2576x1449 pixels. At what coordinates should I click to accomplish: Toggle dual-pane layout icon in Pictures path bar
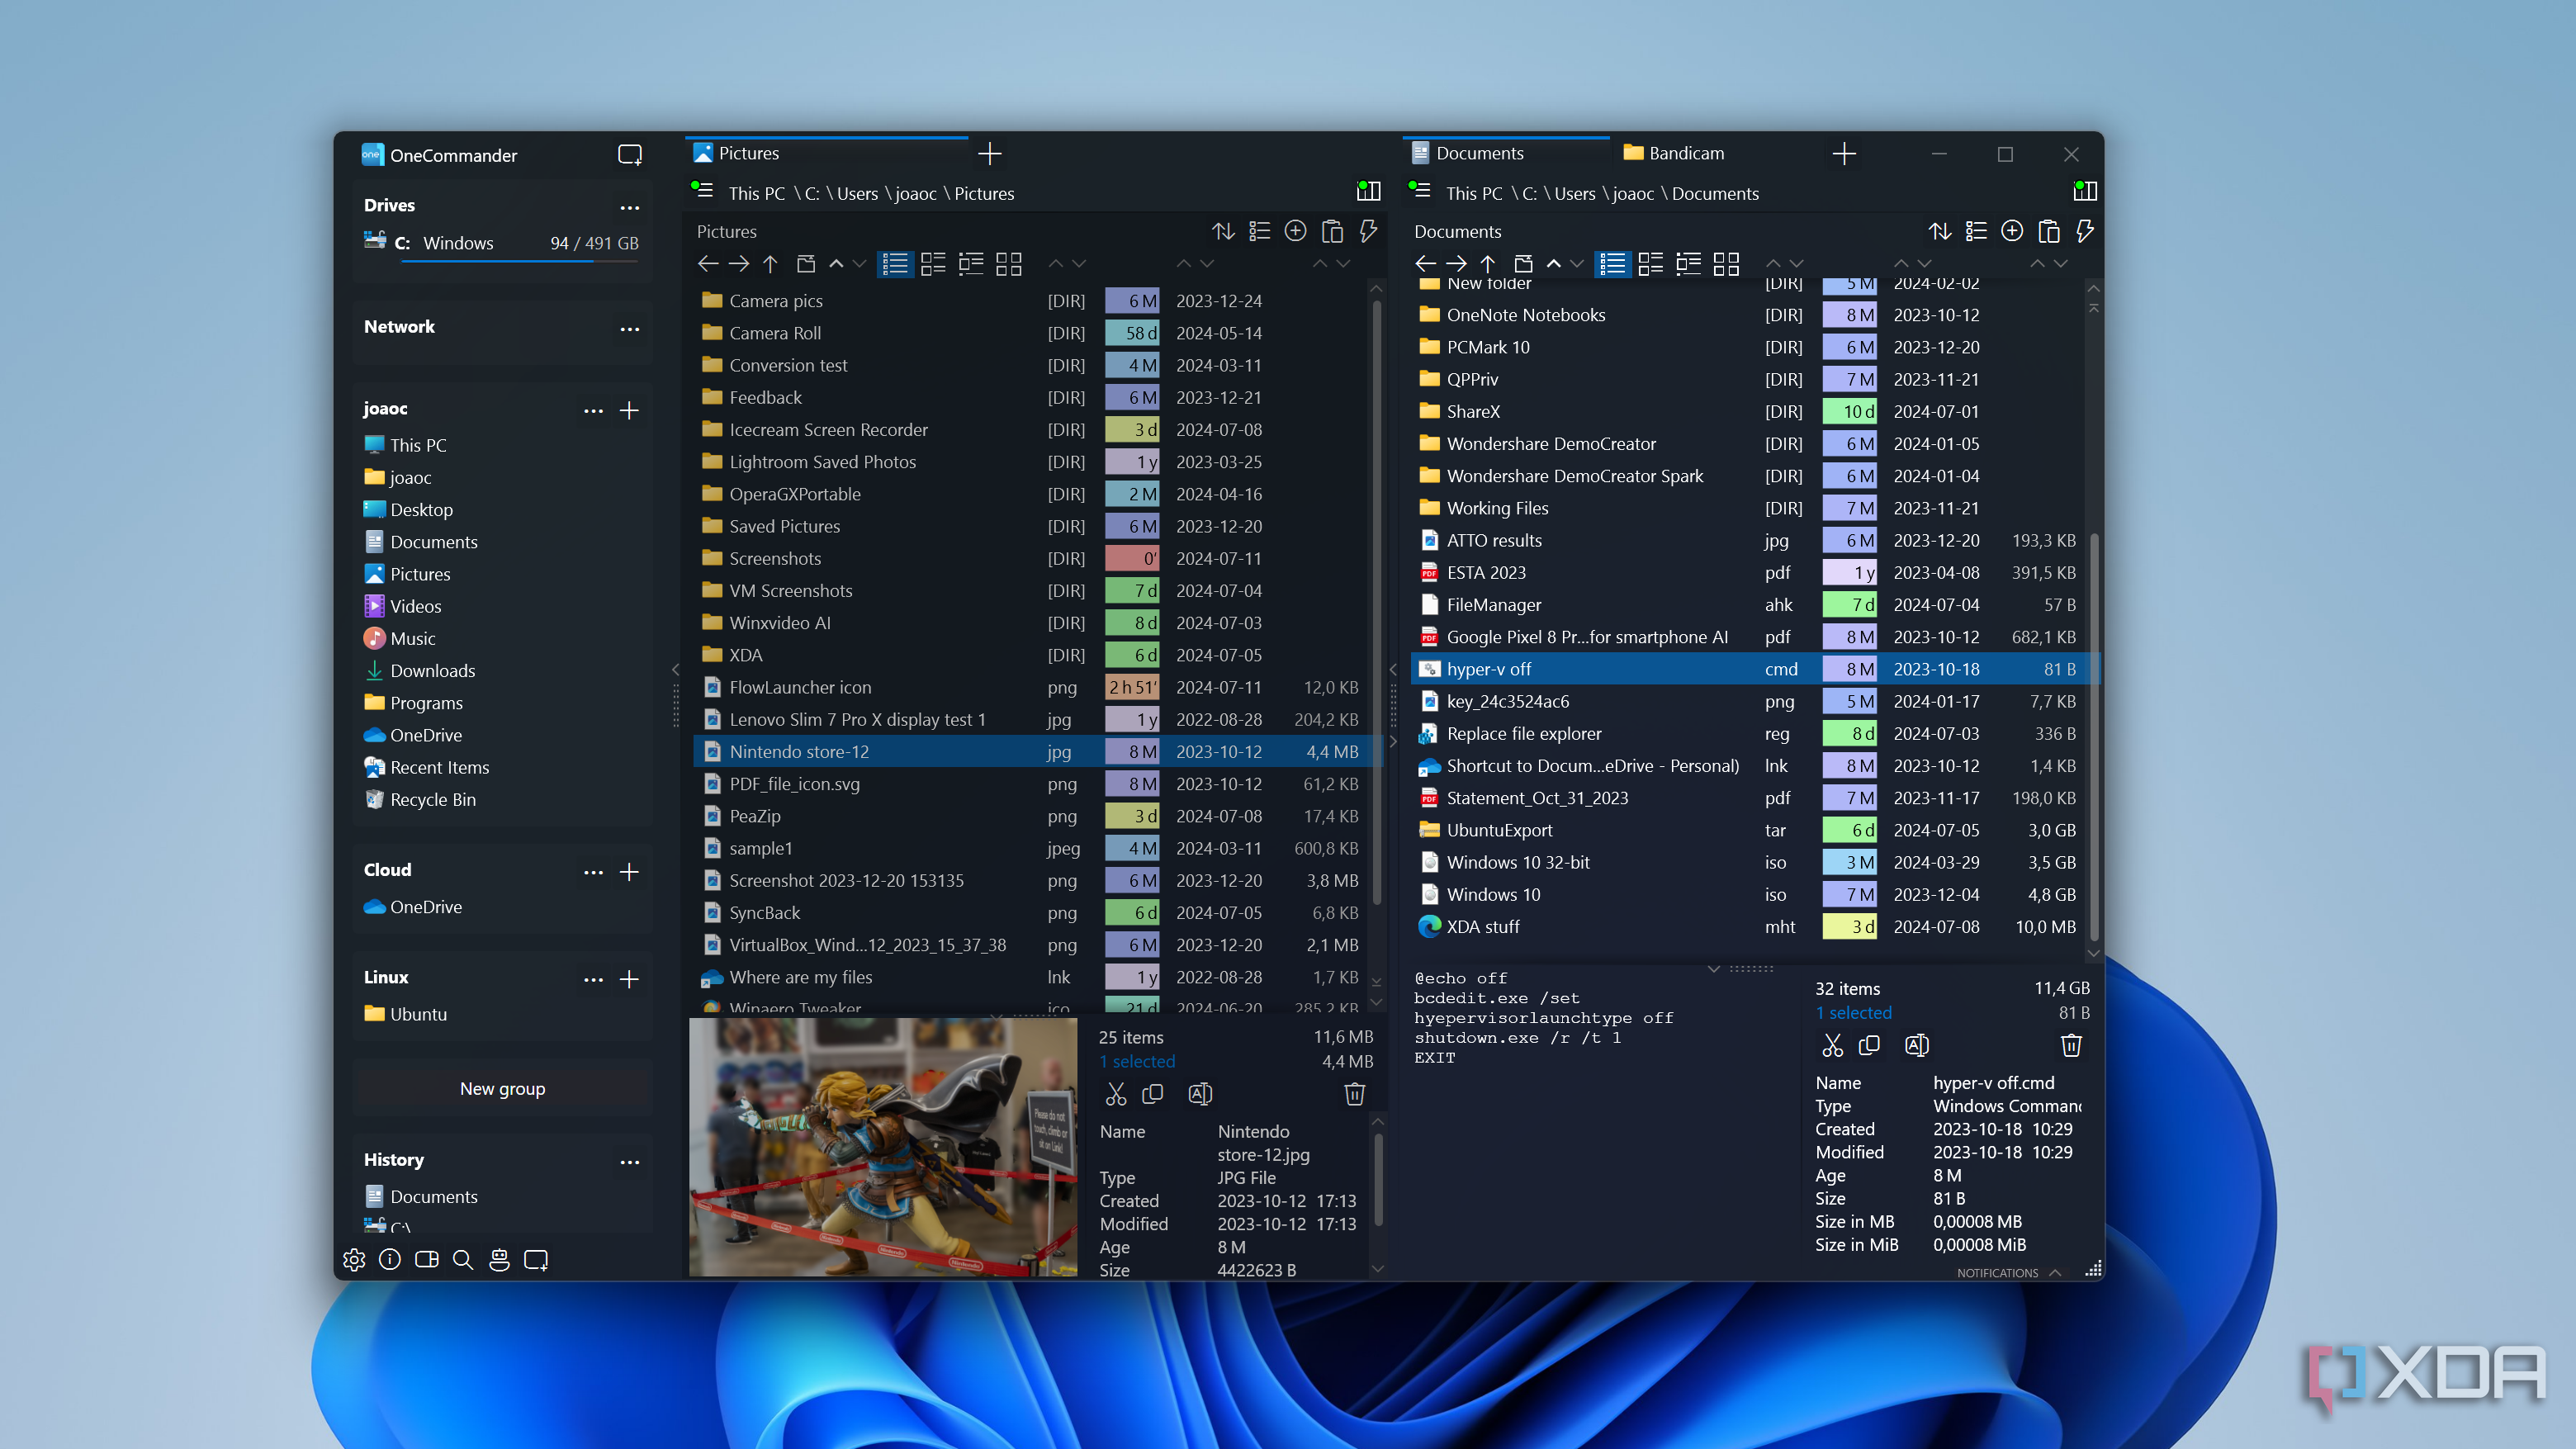tap(1368, 191)
